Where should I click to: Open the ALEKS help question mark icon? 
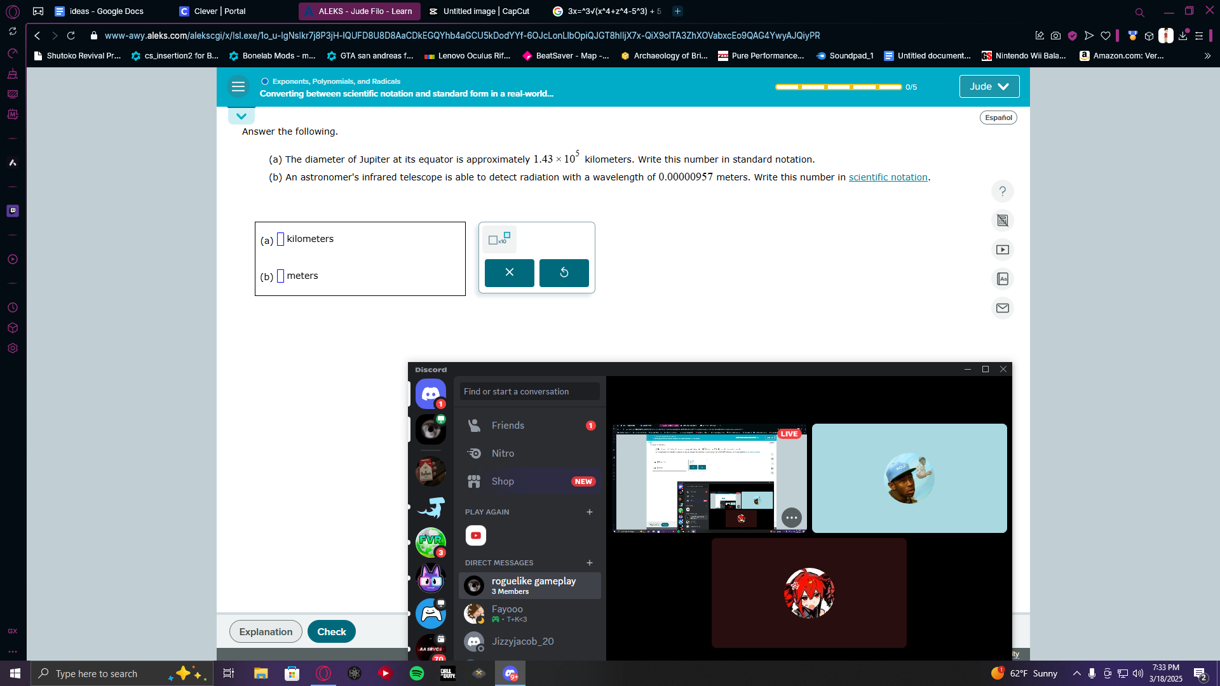coord(1003,191)
